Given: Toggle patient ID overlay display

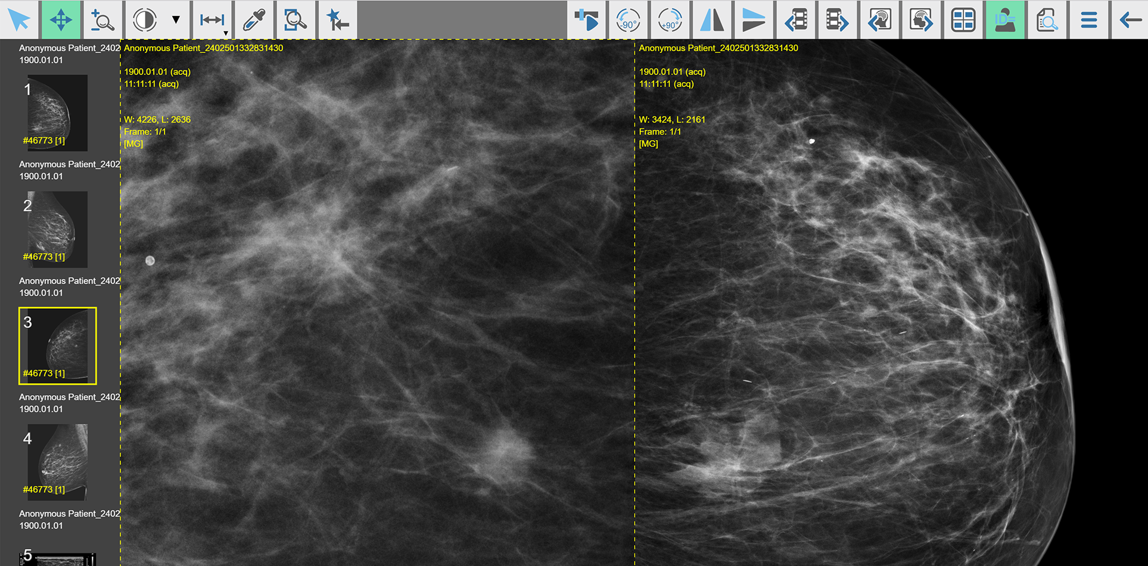Looking at the screenshot, I should pyautogui.click(x=1005, y=20).
